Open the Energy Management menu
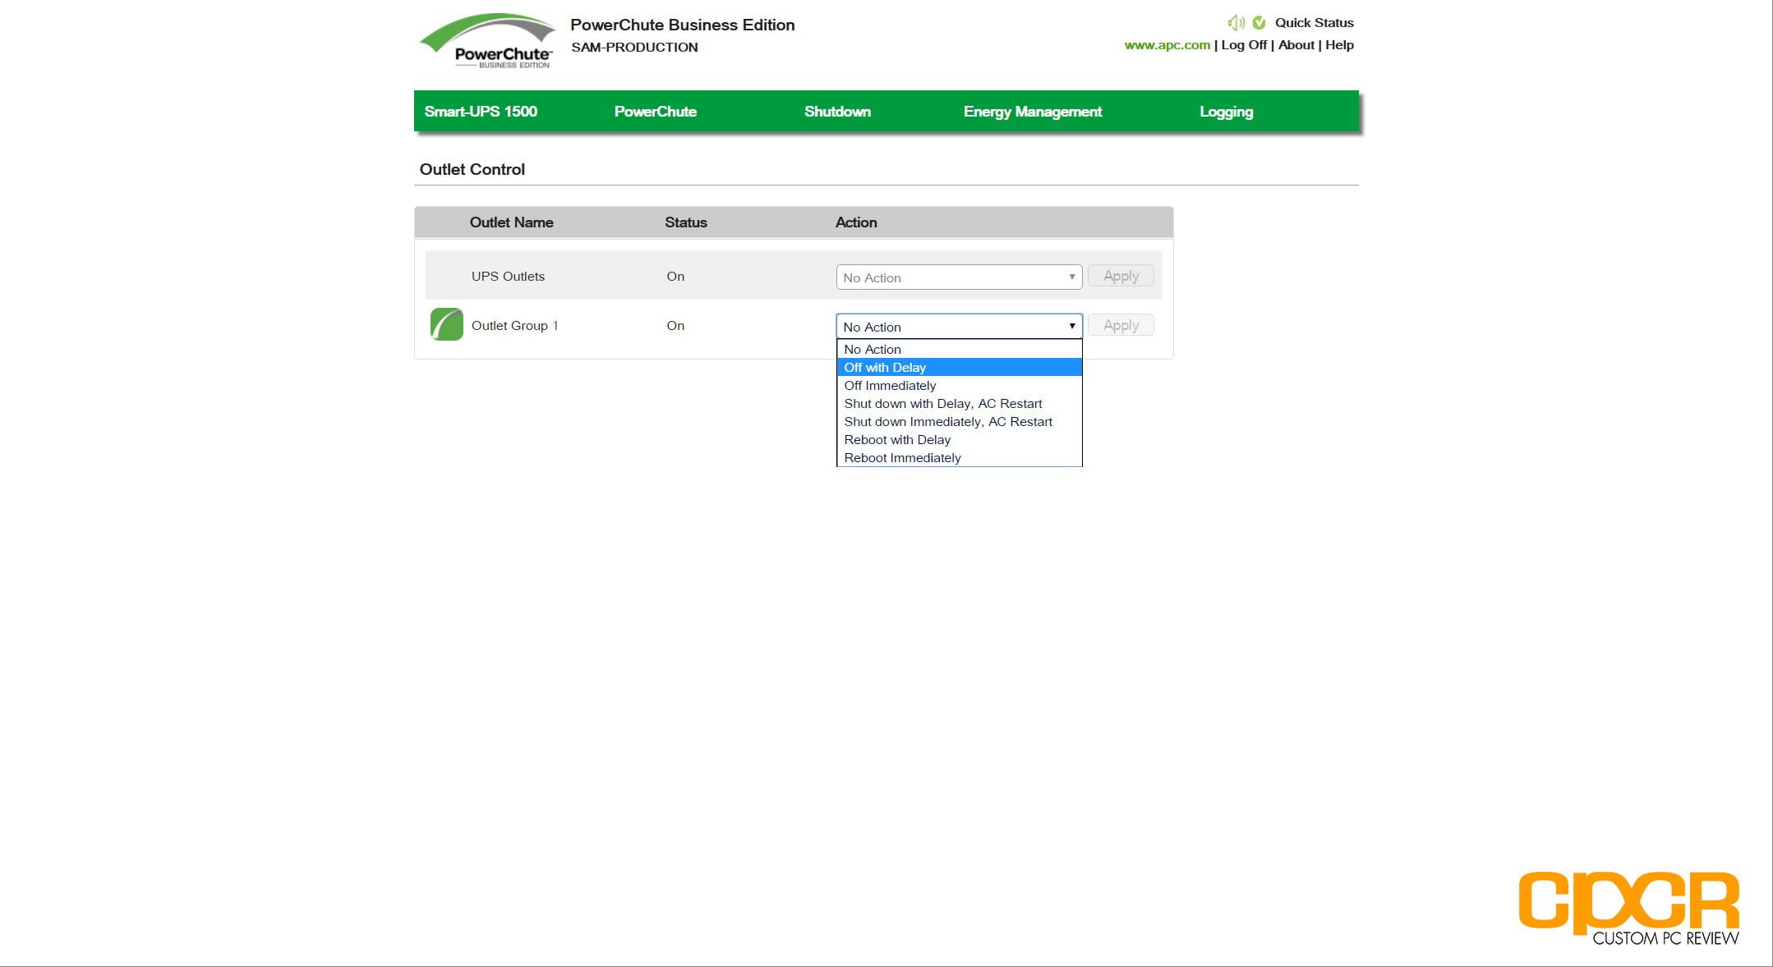 pos(1032,112)
